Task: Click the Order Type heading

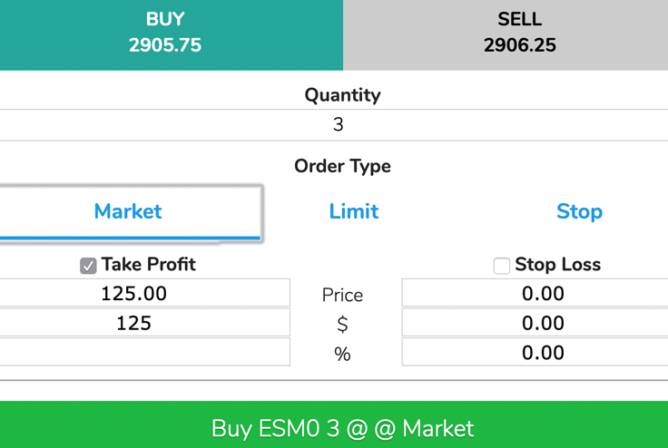Action: pos(342,167)
